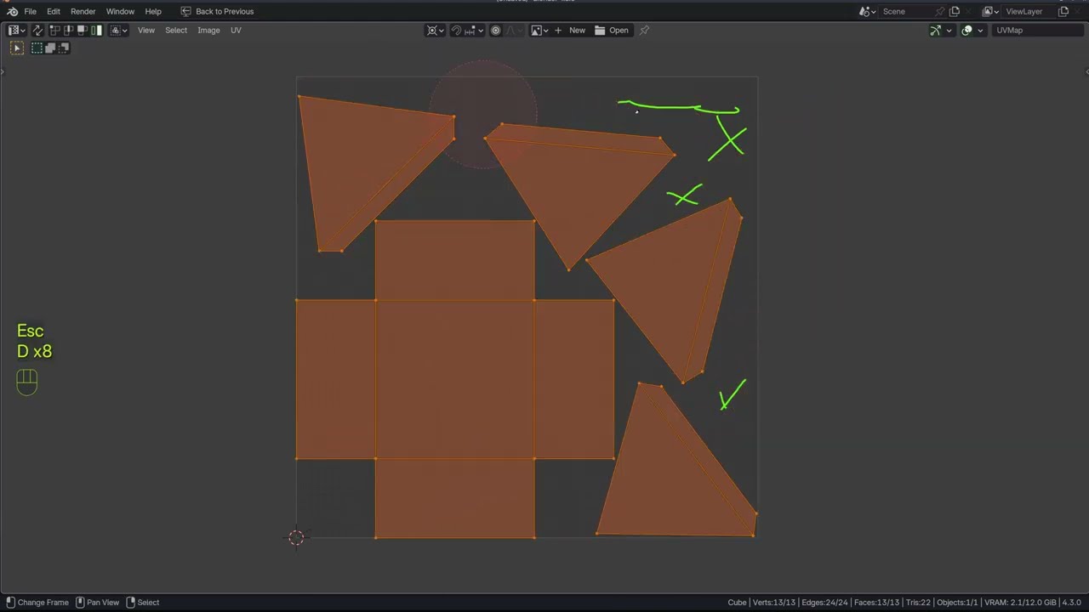Click the Blender logo icon
Viewport: 1089px width, 612px height.
(x=12, y=11)
